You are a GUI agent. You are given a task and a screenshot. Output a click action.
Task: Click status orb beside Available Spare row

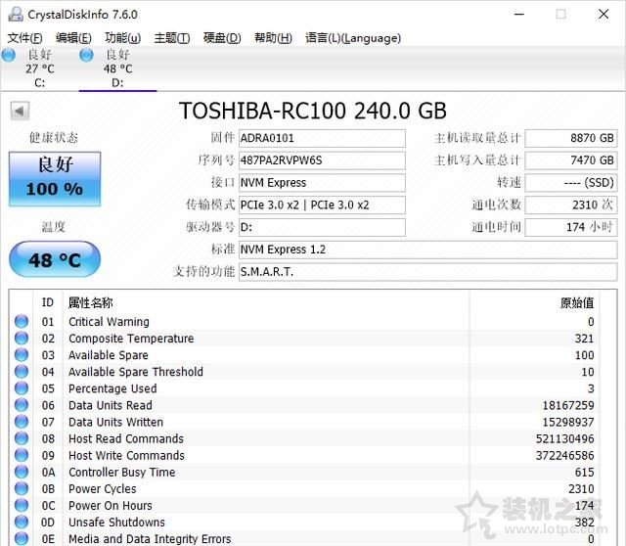pos(22,355)
